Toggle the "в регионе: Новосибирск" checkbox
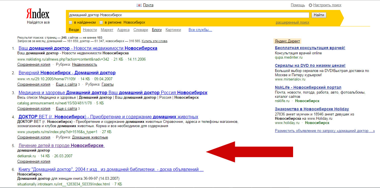 point(101,22)
